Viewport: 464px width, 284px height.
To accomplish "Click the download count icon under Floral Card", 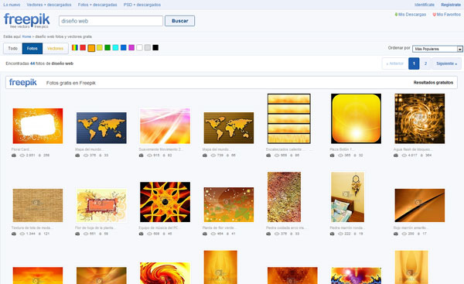I will (39, 156).
